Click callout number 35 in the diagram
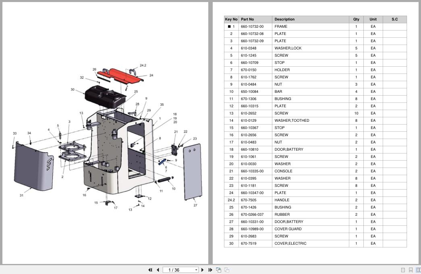The image size is (421, 274). pos(162,105)
